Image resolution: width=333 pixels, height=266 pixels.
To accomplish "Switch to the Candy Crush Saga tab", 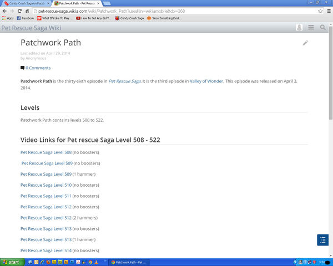I will pyautogui.click(x=27, y=3).
